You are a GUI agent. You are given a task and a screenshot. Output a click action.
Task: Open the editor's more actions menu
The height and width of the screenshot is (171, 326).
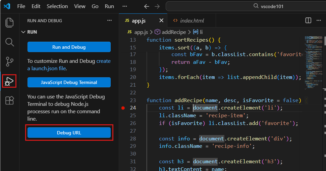coord(319,20)
